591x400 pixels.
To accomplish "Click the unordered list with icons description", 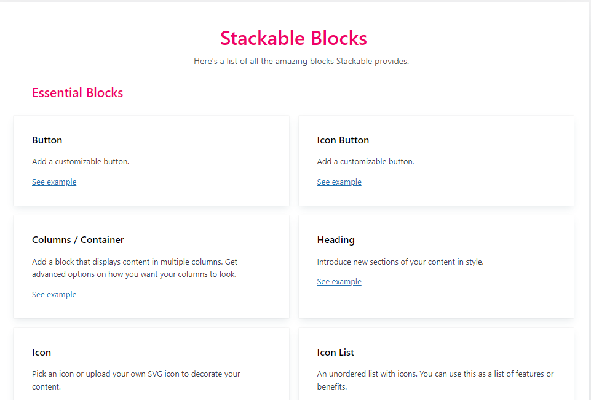I will point(435,380).
